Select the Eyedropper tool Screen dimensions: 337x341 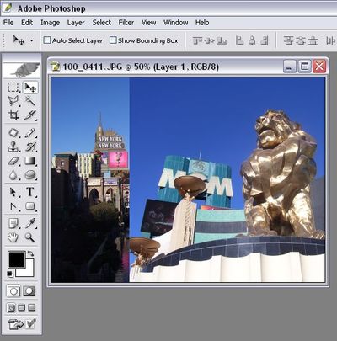coord(30,224)
